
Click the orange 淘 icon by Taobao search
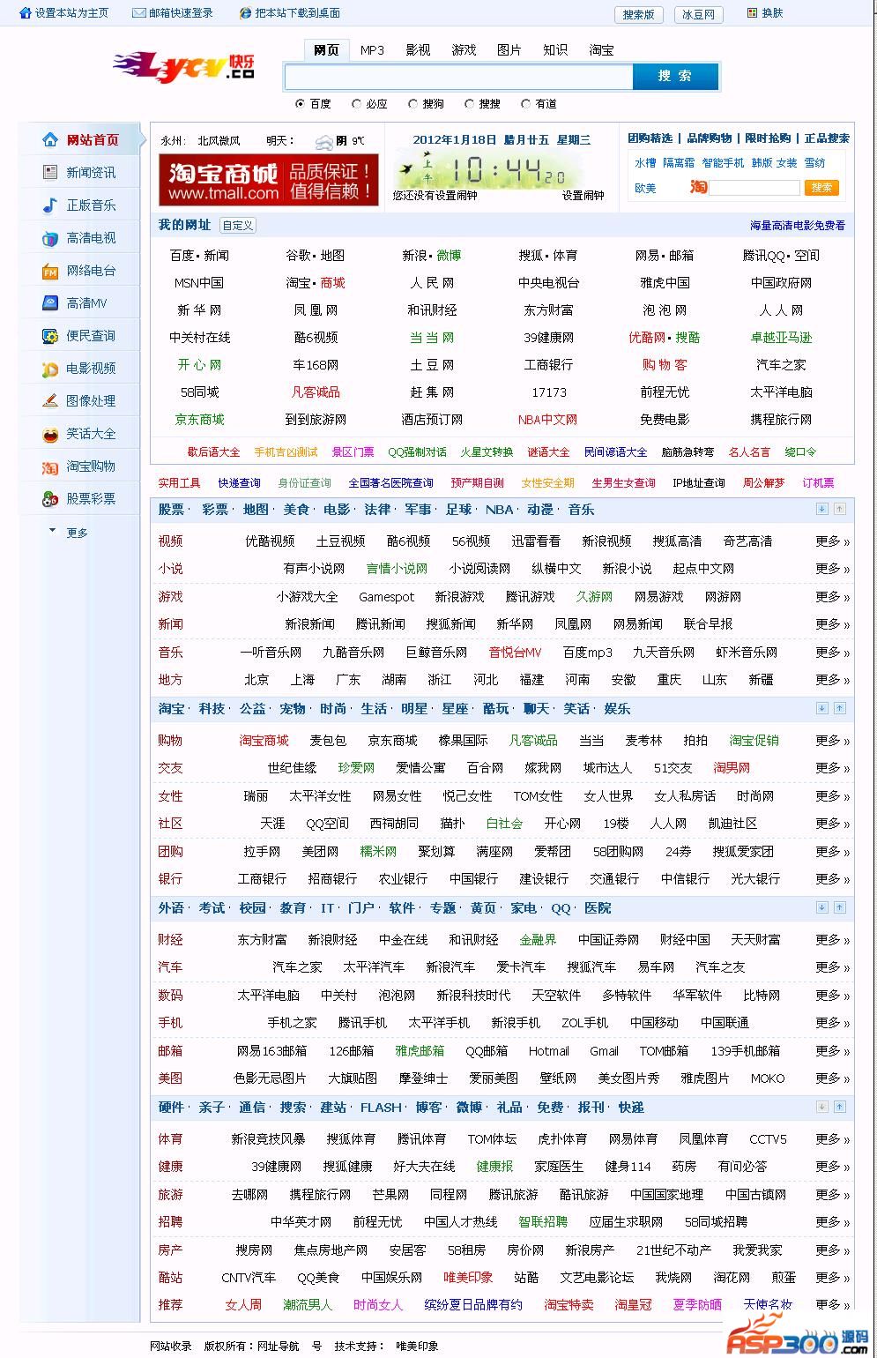click(699, 187)
